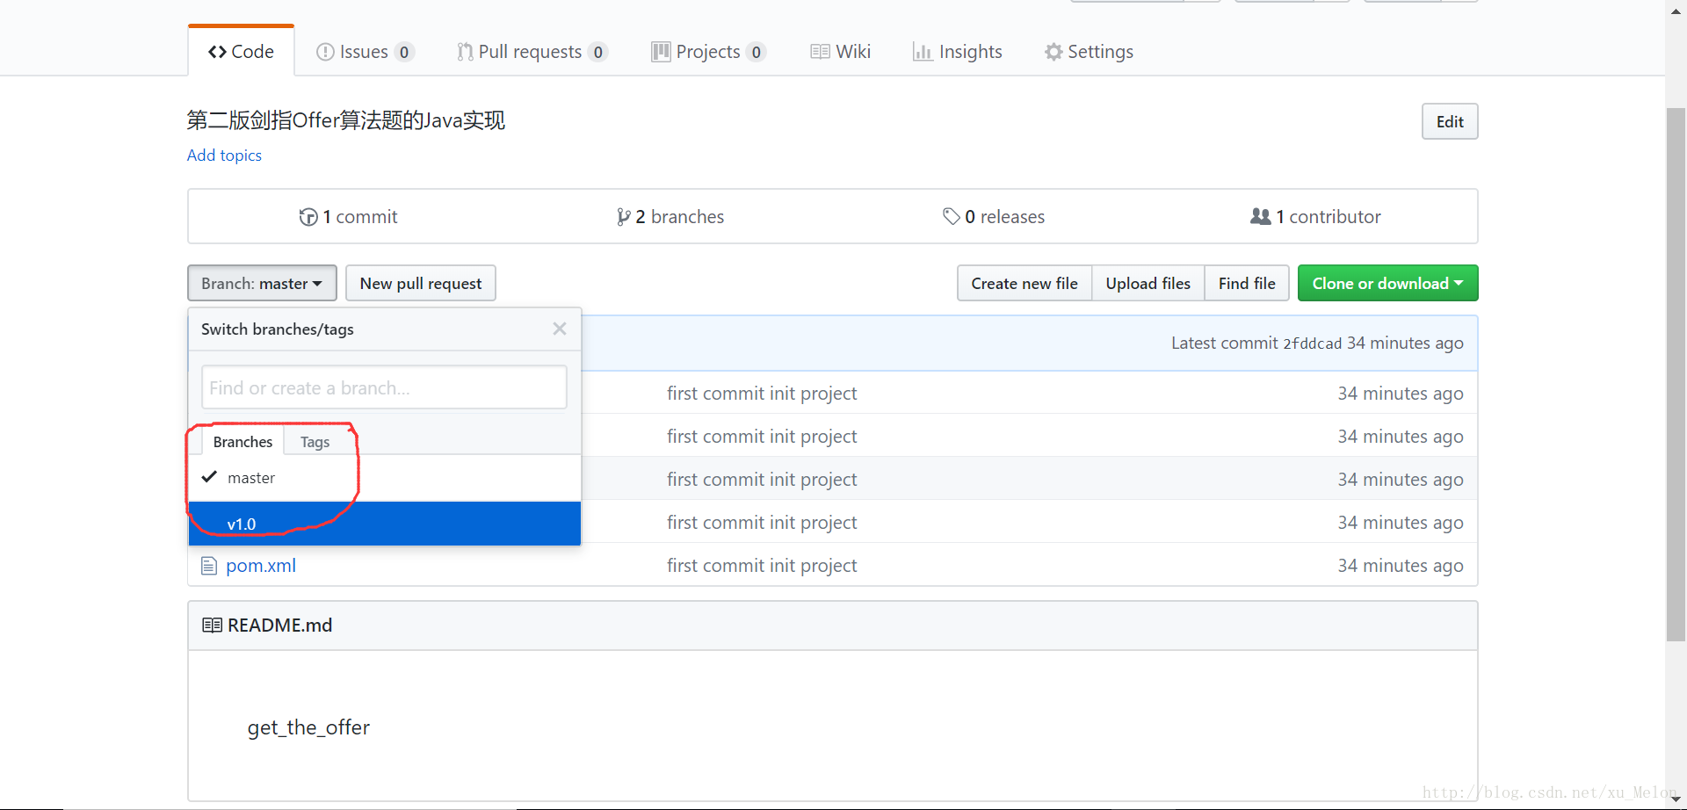Click the branches fork icon

click(623, 217)
